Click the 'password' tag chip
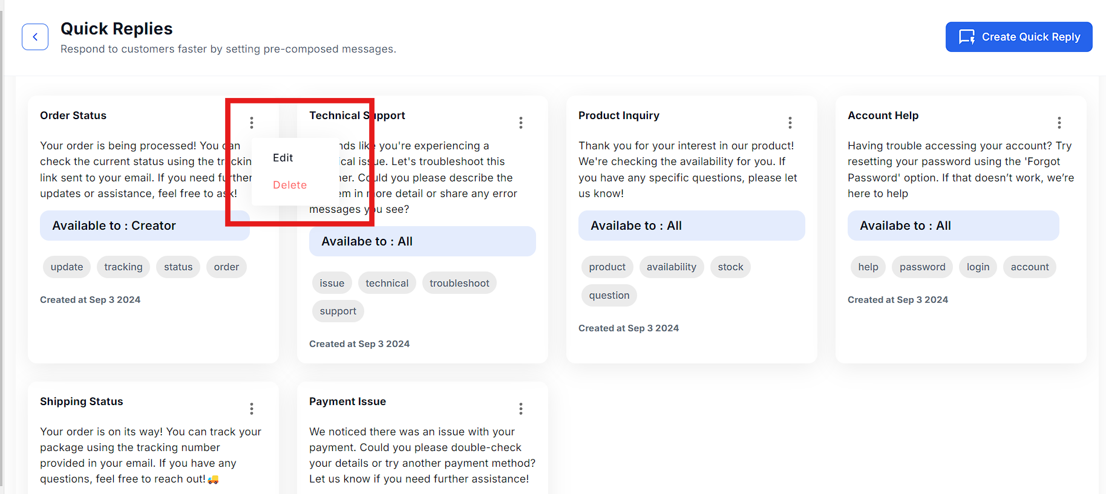This screenshot has width=1106, height=494. point(922,267)
